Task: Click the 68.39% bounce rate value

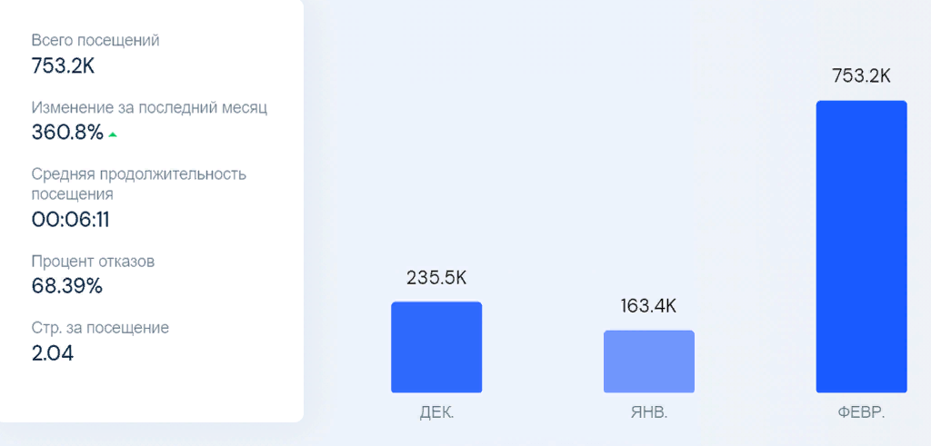Action: (x=66, y=286)
